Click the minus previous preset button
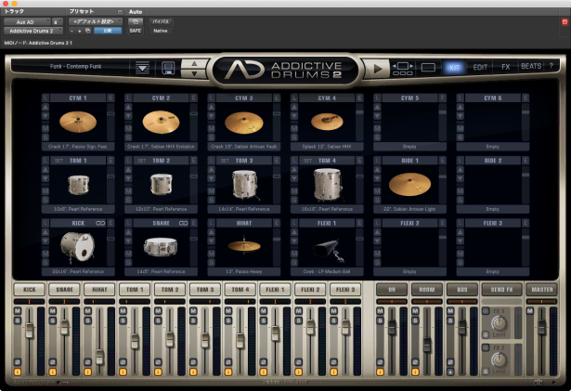This screenshot has height=391, width=571. tap(71, 31)
